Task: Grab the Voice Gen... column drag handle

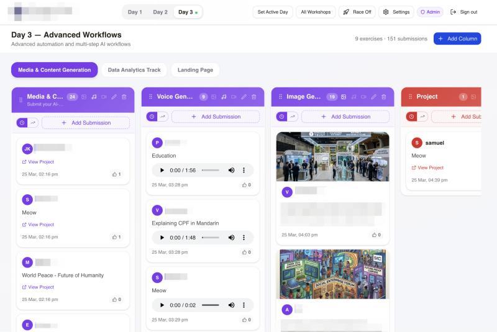Action: tap(151, 97)
